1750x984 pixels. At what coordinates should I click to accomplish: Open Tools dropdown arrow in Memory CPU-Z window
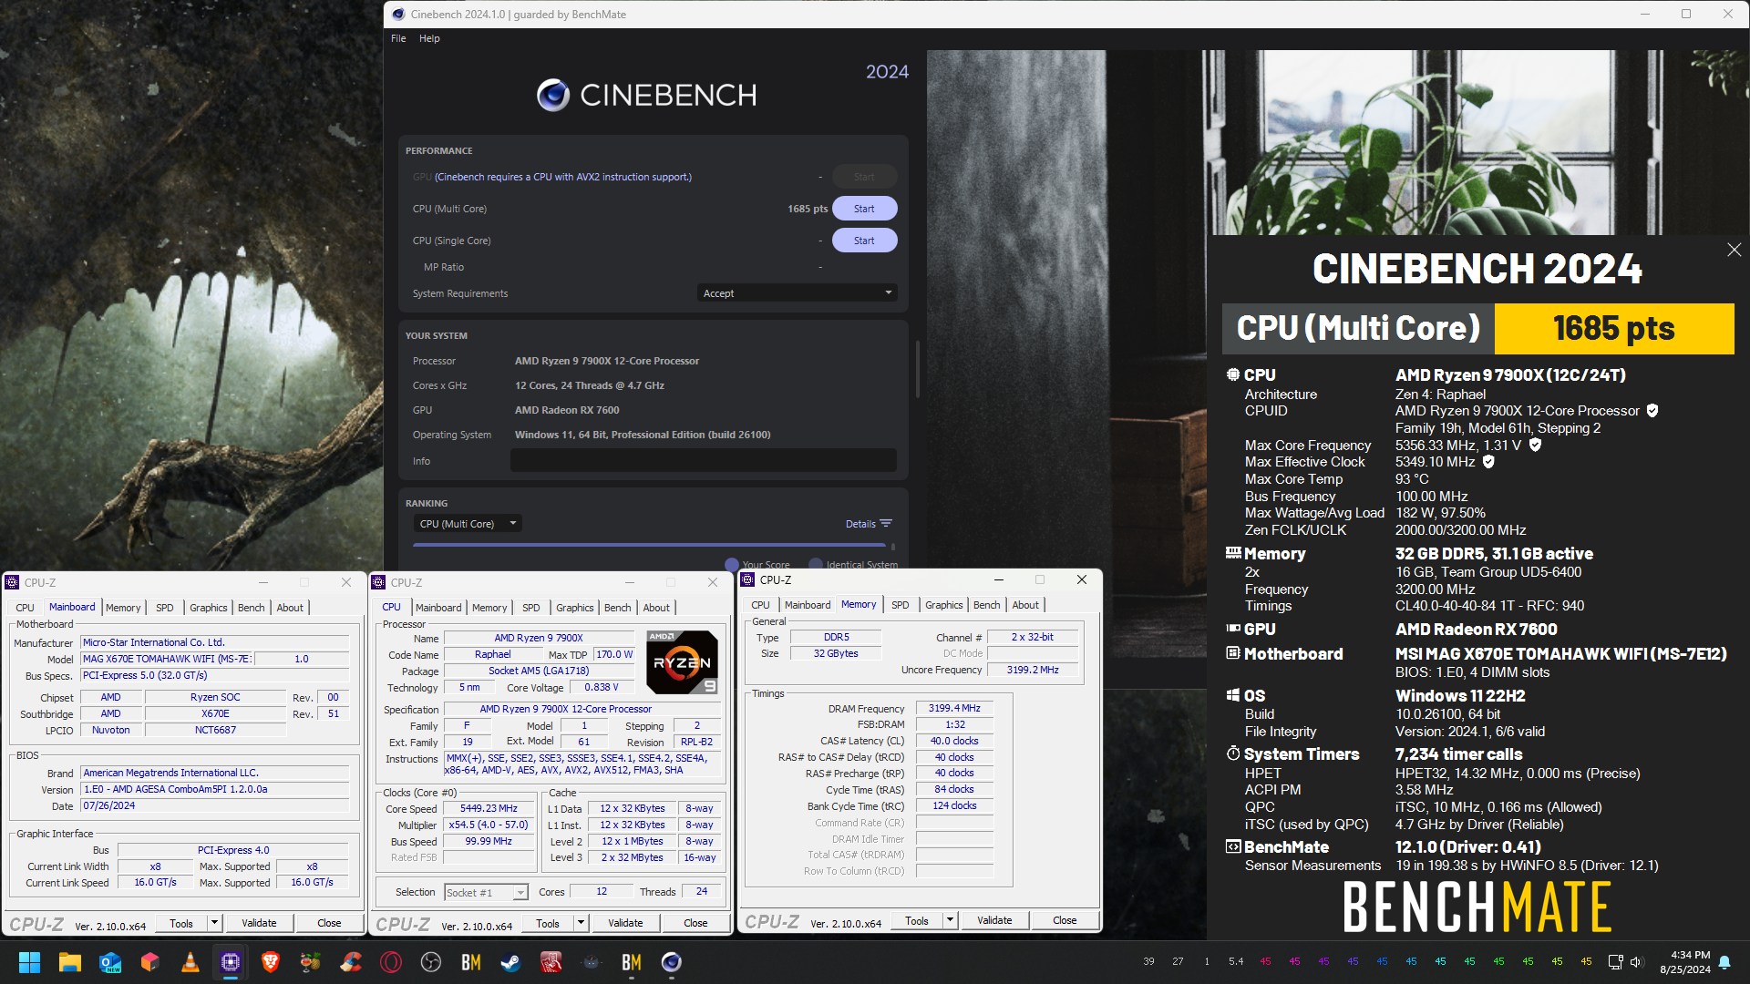tap(950, 920)
